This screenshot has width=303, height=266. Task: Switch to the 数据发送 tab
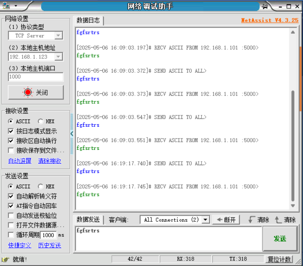pos(88,220)
